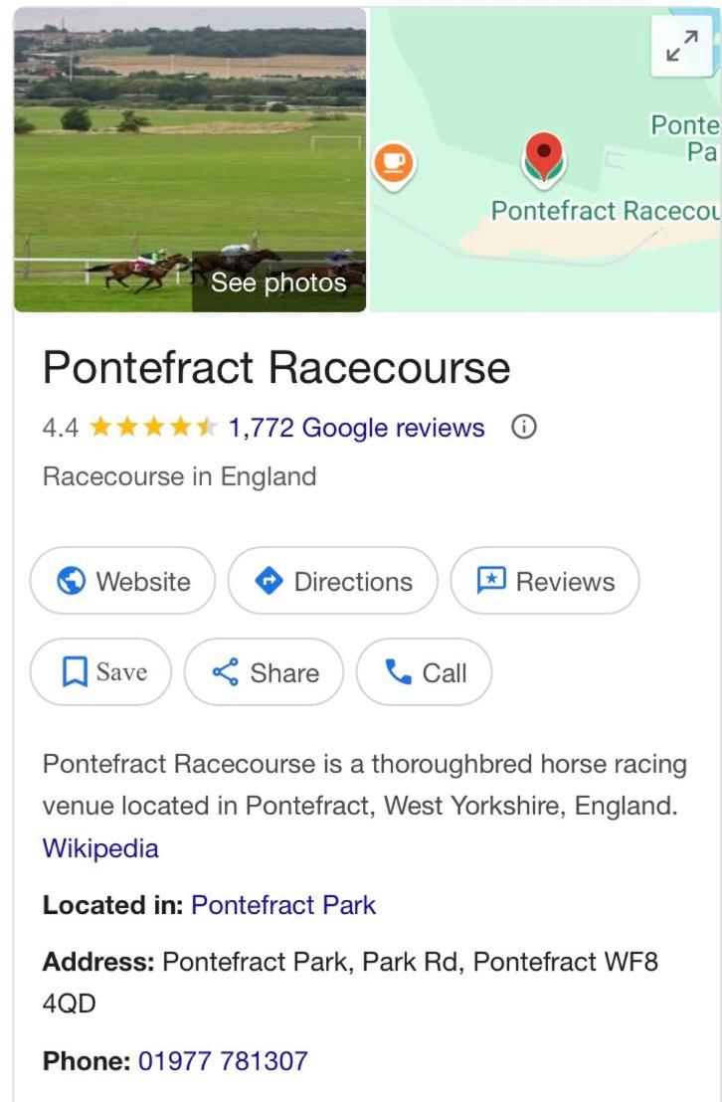Click the Pontefract Racecourse map label
This screenshot has width=722, height=1102.
[606, 211]
